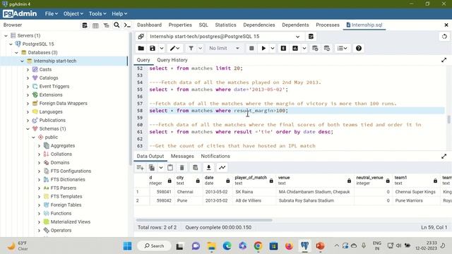Open the macros list dropdown

pos(342,49)
